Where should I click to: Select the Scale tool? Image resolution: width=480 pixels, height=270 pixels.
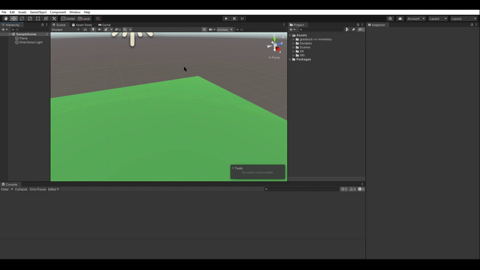click(x=30, y=18)
